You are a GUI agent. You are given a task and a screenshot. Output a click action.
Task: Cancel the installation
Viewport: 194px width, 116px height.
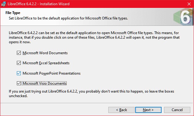[x=177, y=110]
